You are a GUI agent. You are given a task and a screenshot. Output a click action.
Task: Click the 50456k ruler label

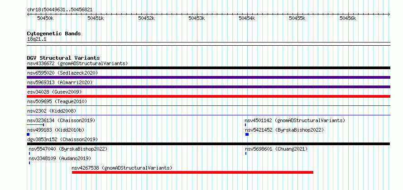coord(348,18)
